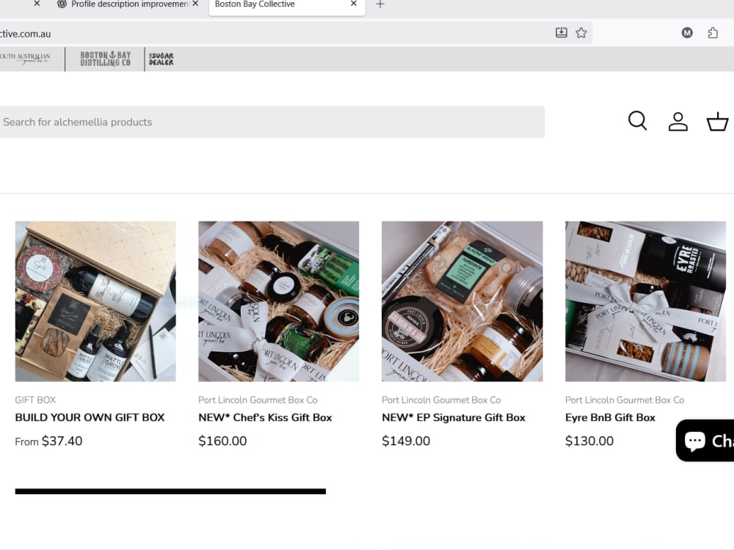Viewport: 734px width, 550px height.
Task: Click the black product carousel scrollbar
Action: [x=170, y=491]
